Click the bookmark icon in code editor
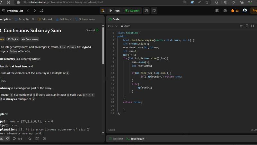This screenshot has height=145, width=257. pos(247,26)
